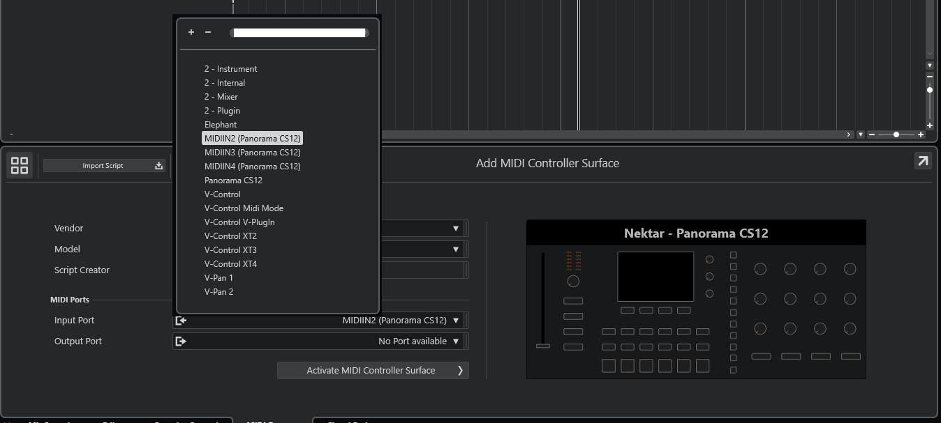Screen dimensions: 941x423
Task: Click large encoder knob beside fader in preview
Action: (x=573, y=282)
